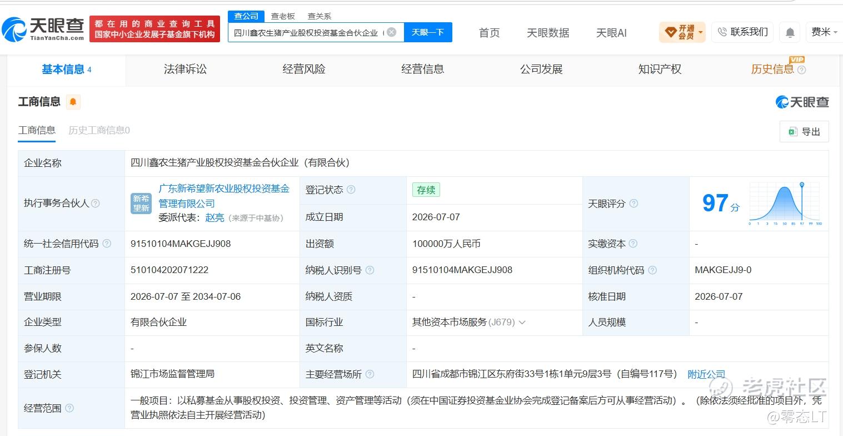843x436 pixels.
Task: Open 天眼AI in top navigation
Action: tap(611, 33)
